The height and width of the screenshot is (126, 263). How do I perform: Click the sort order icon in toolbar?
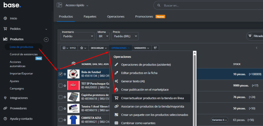pos(155,48)
